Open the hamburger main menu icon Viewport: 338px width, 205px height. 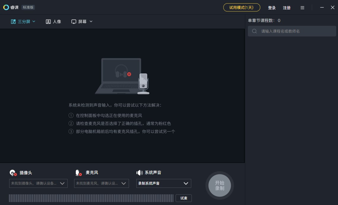302,8
